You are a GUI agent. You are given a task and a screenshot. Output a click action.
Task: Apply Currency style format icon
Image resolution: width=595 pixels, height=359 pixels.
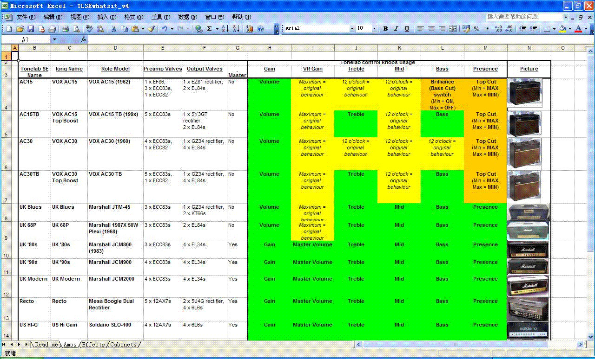466,29
